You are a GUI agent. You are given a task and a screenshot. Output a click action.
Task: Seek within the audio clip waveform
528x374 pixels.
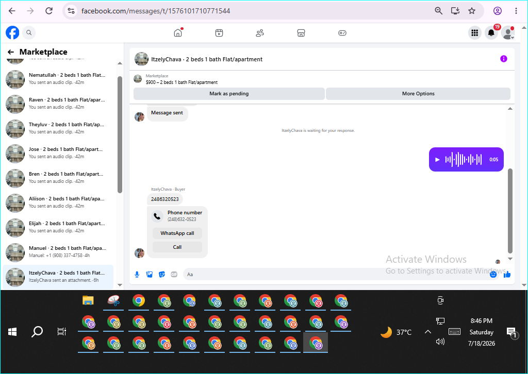tap(464, 159)
